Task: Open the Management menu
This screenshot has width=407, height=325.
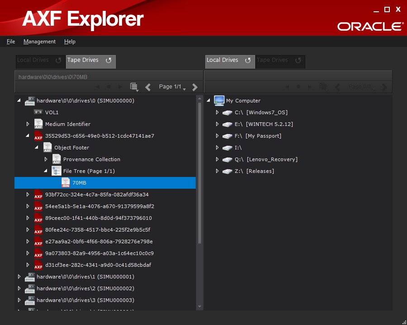Action: click(39, 42)
